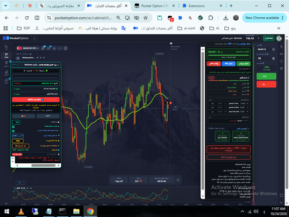Click the zoom magnifier icon in address bar

point(118,18)
